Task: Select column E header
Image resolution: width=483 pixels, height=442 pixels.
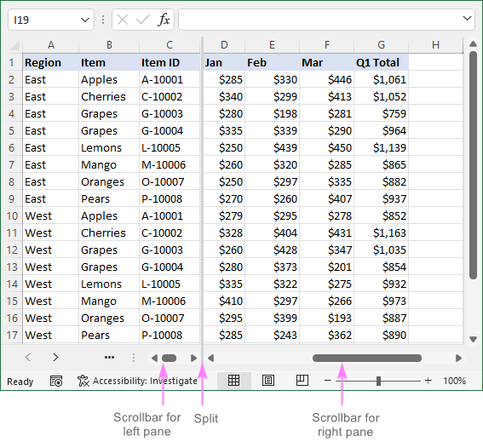Action: 272,45
